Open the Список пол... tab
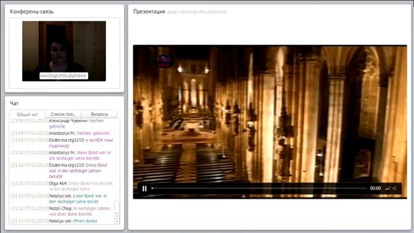 (x=63, y=114)
